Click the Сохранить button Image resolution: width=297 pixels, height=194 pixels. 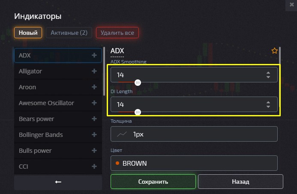point(153,182)
